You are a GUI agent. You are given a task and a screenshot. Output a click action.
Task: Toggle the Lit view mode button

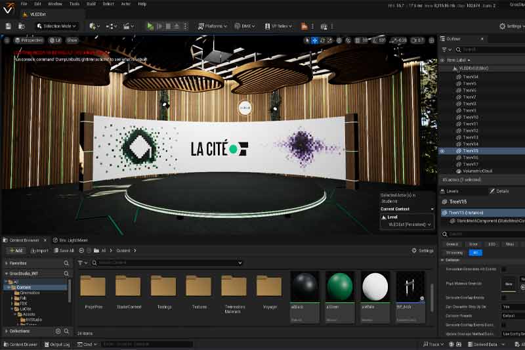pos(55,40)
